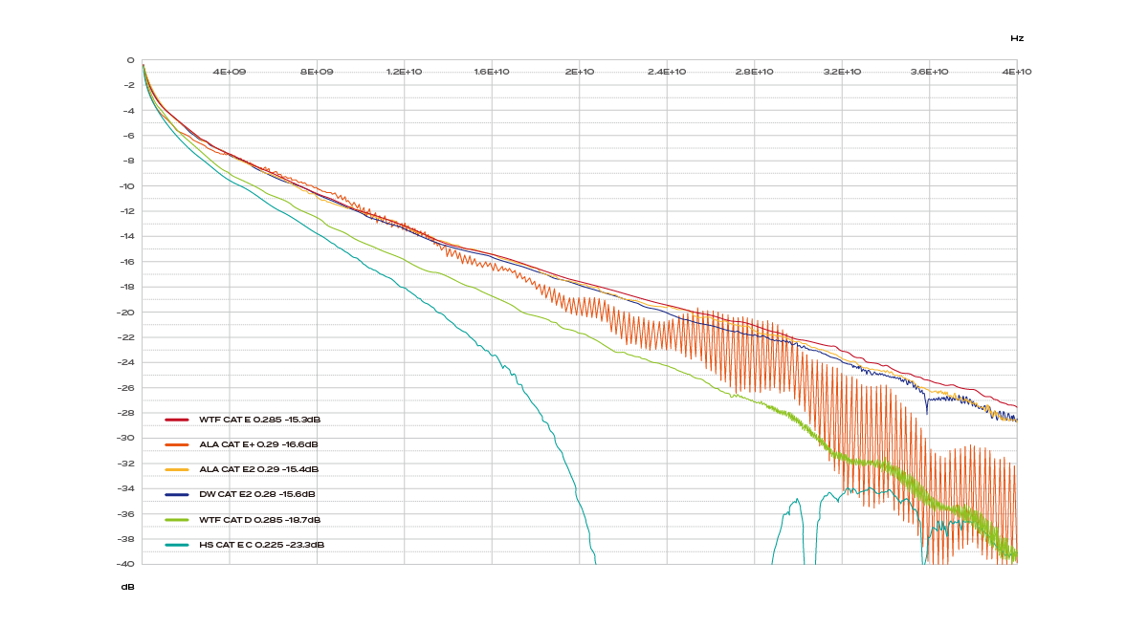Image resolution: width=1148 pixels, height=626 pixels.
Task: Click the dark blue DW CAT E2 swatch
Action: tap(177, 495)
